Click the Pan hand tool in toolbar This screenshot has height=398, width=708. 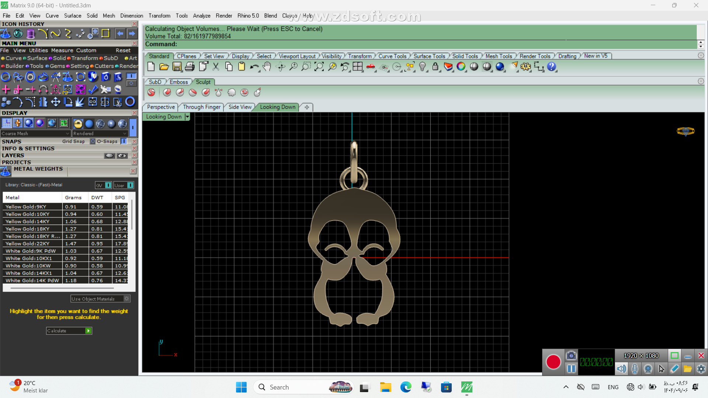pos(267,67)
